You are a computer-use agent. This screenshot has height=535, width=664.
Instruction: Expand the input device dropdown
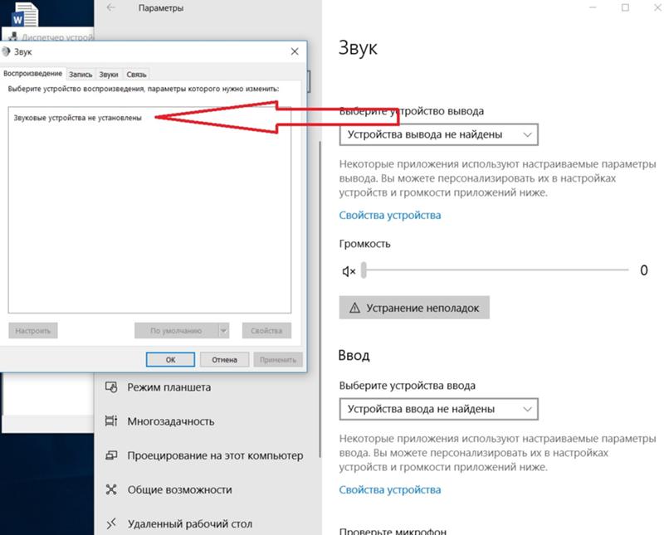point(439,409)
